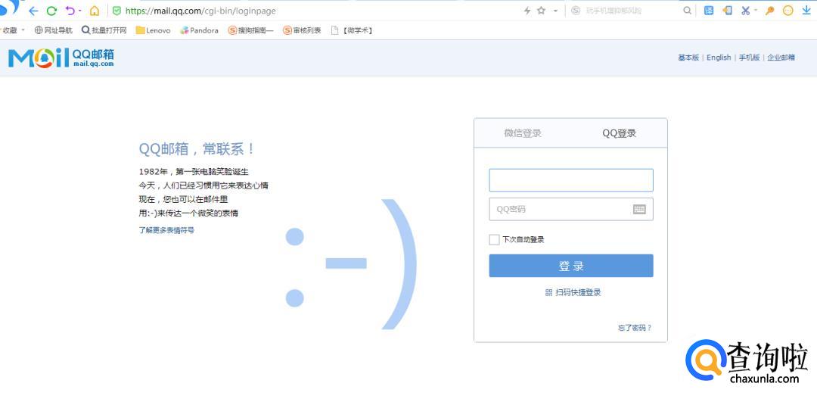
Task: Open the 批量打开网 bookmark
Action: pos(104,30)
